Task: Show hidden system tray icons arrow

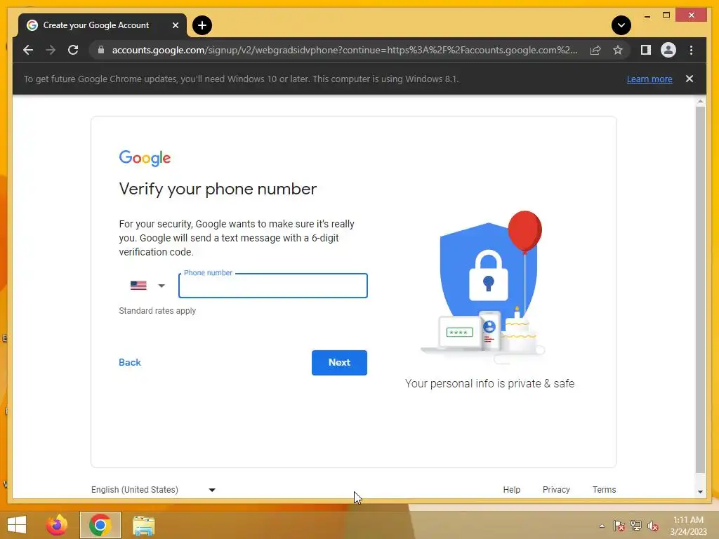Action: click(x=602, y=526)
